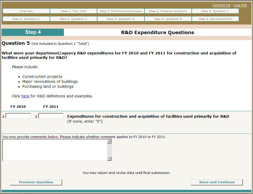Click 'Construction projects' bullet text
The image size is (253, 194).
tap(42, 77)
